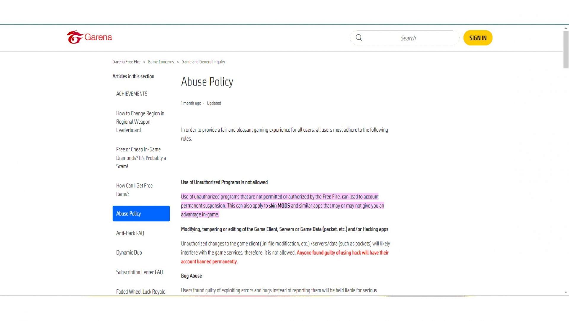This screenshot has height=321, width=569.
Task: Click the Faded Wheel Luck Royale item
Action: [x=141, y=291]
